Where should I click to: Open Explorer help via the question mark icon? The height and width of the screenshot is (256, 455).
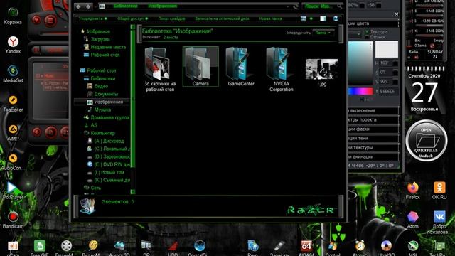coord(336,18)
